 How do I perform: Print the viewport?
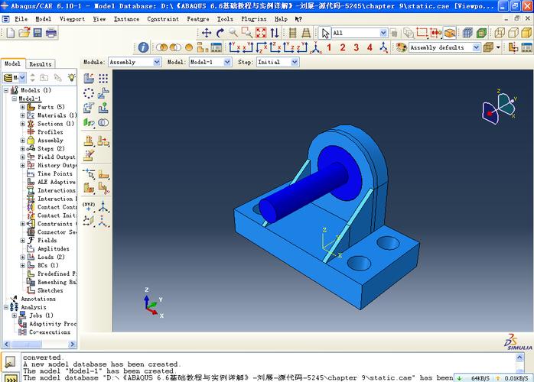coord(51,33)
